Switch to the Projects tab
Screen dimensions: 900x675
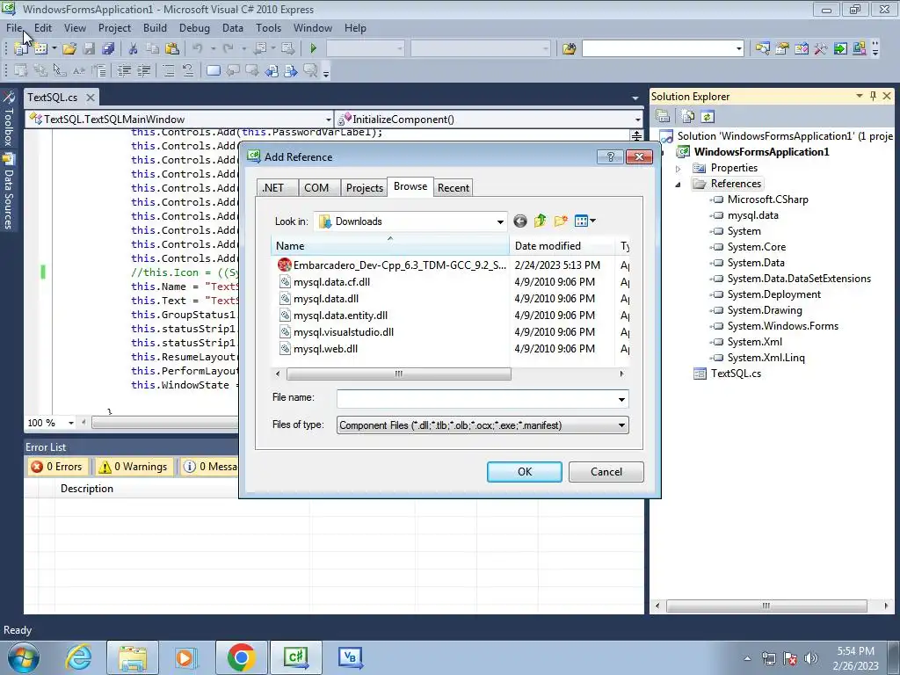(x=365, y=188)
